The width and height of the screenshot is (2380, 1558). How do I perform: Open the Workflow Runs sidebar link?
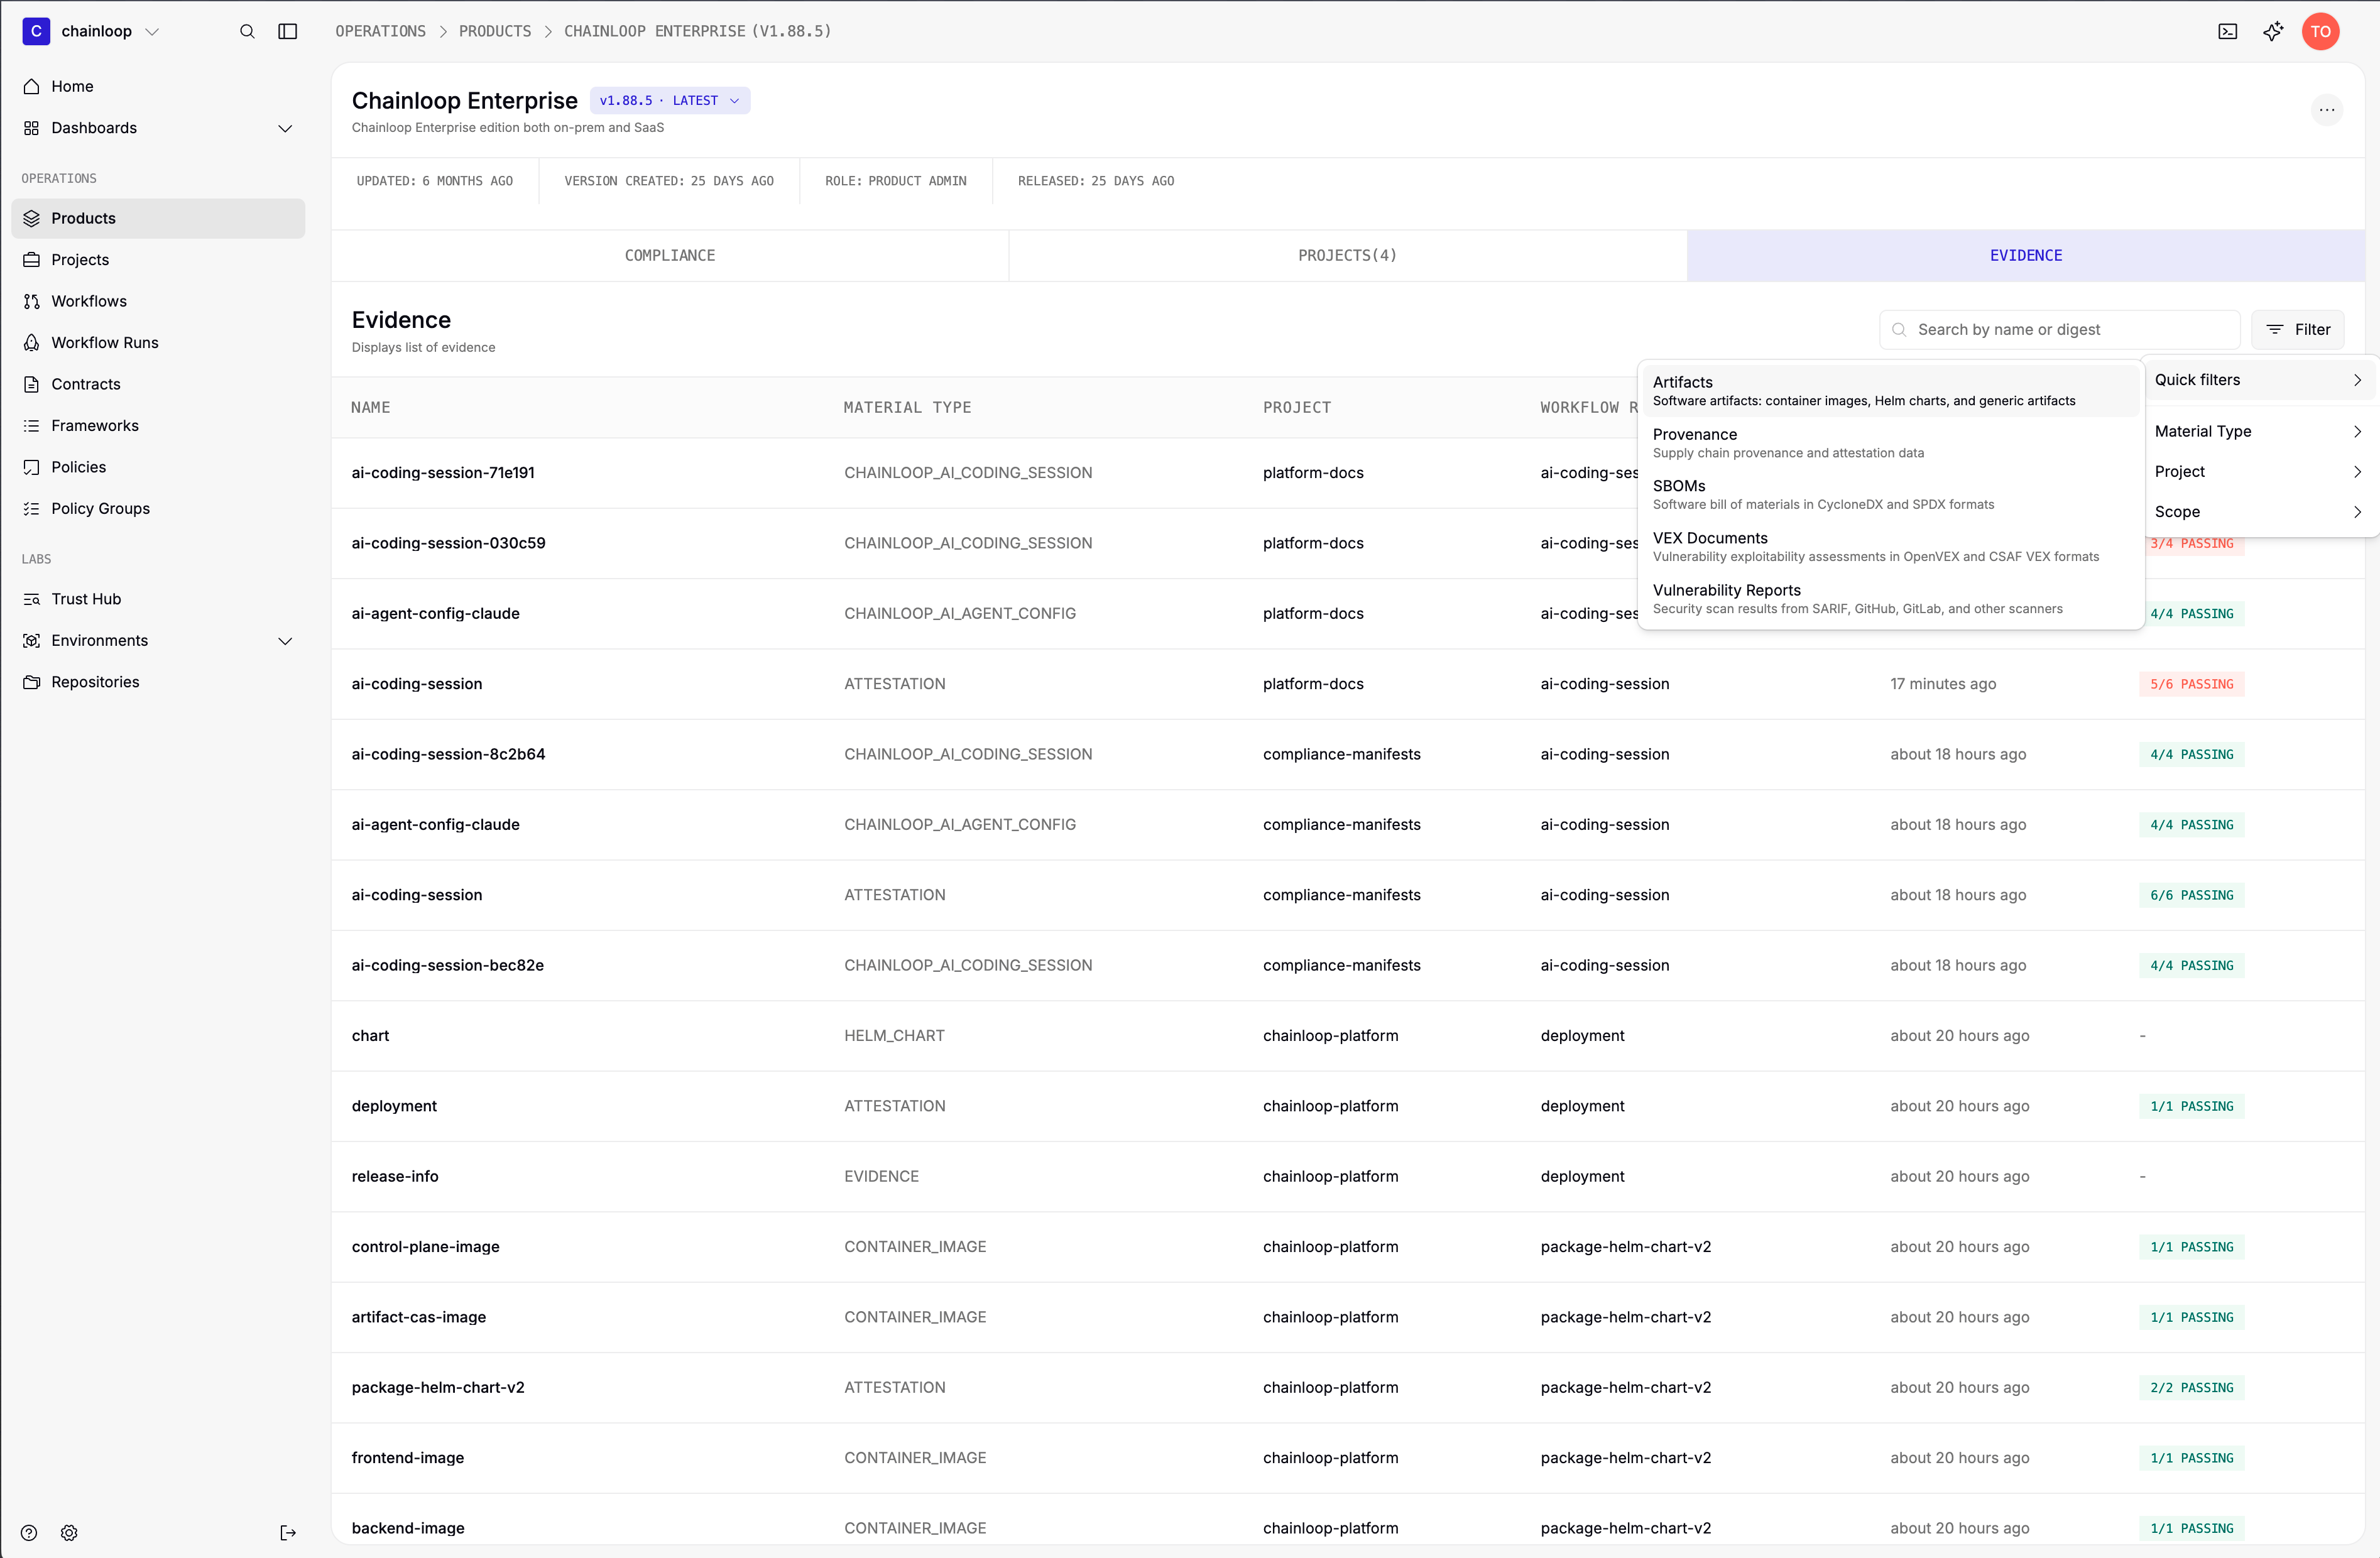pos(158,343)
